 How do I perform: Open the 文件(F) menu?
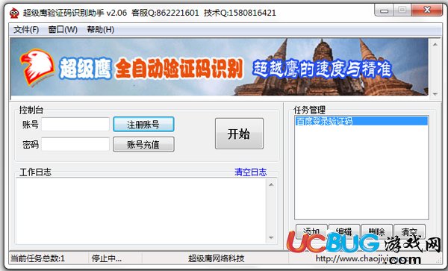[x=26, y=29]
